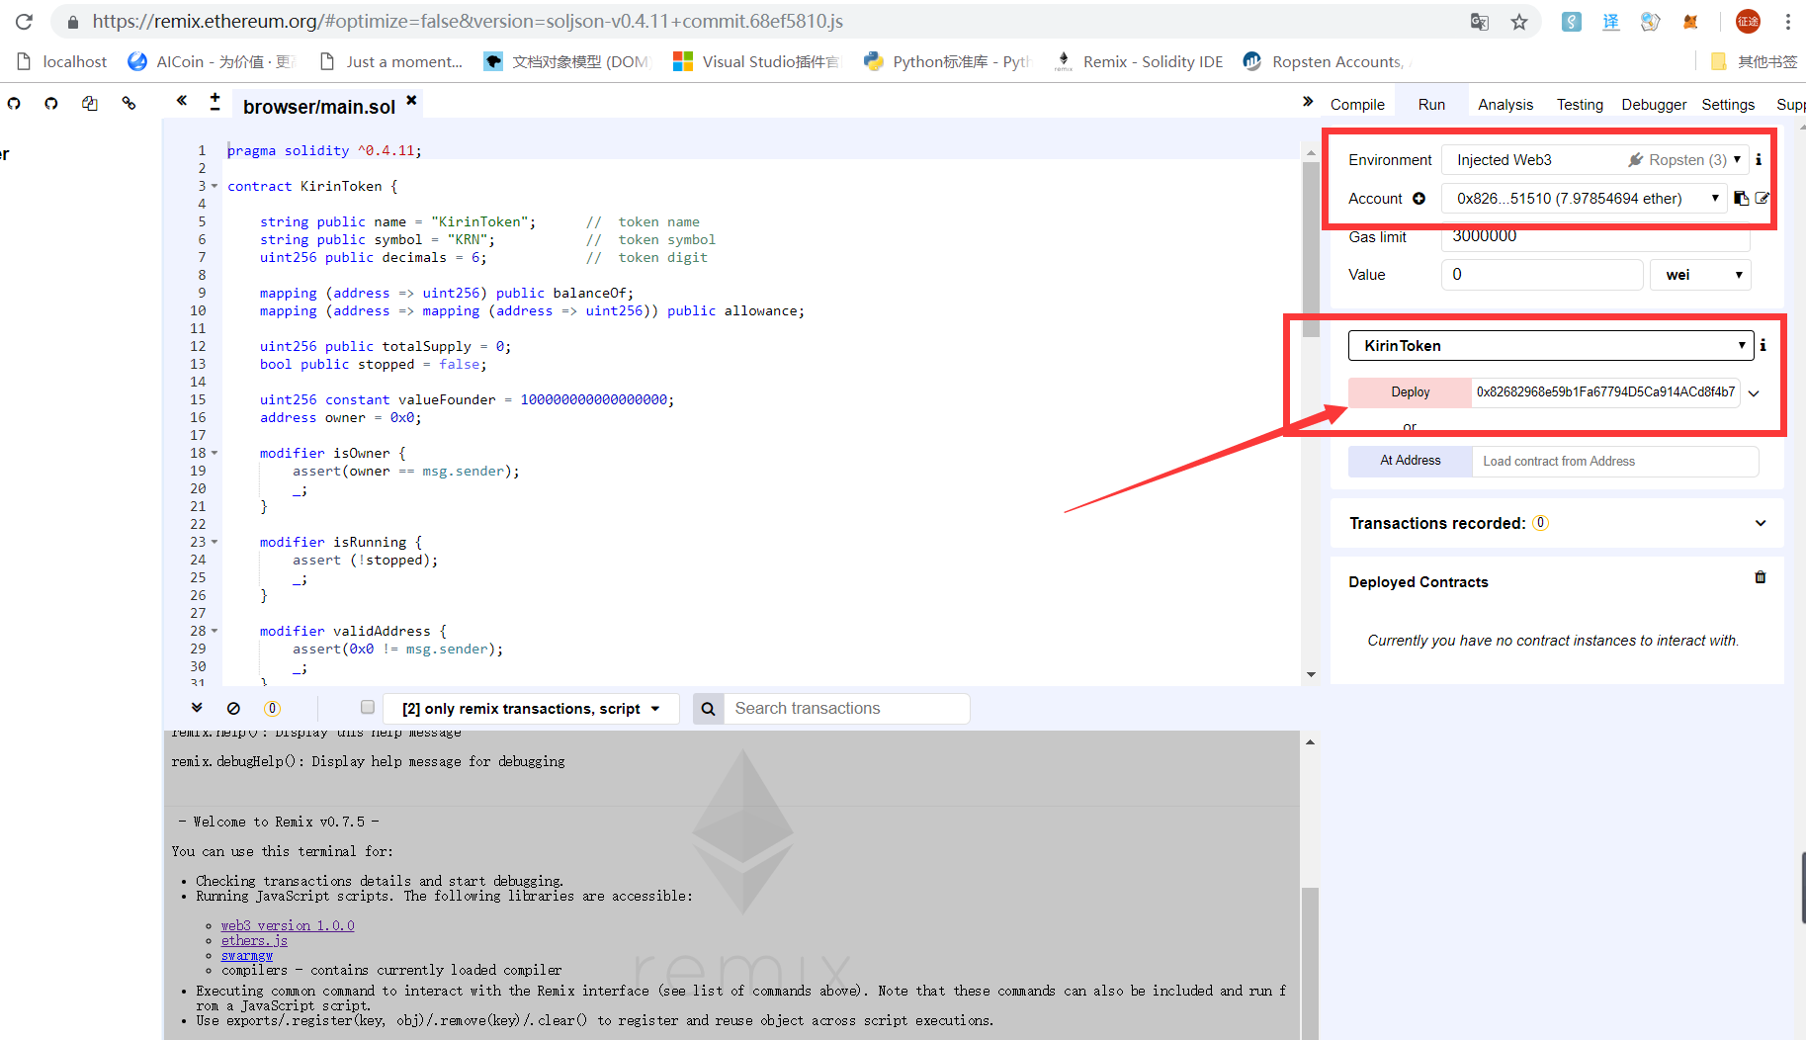This screenshot has height=1040, width=1806.
Task: Open the 其他书签 bookmarks folder
Action: tap(1754, 61)
